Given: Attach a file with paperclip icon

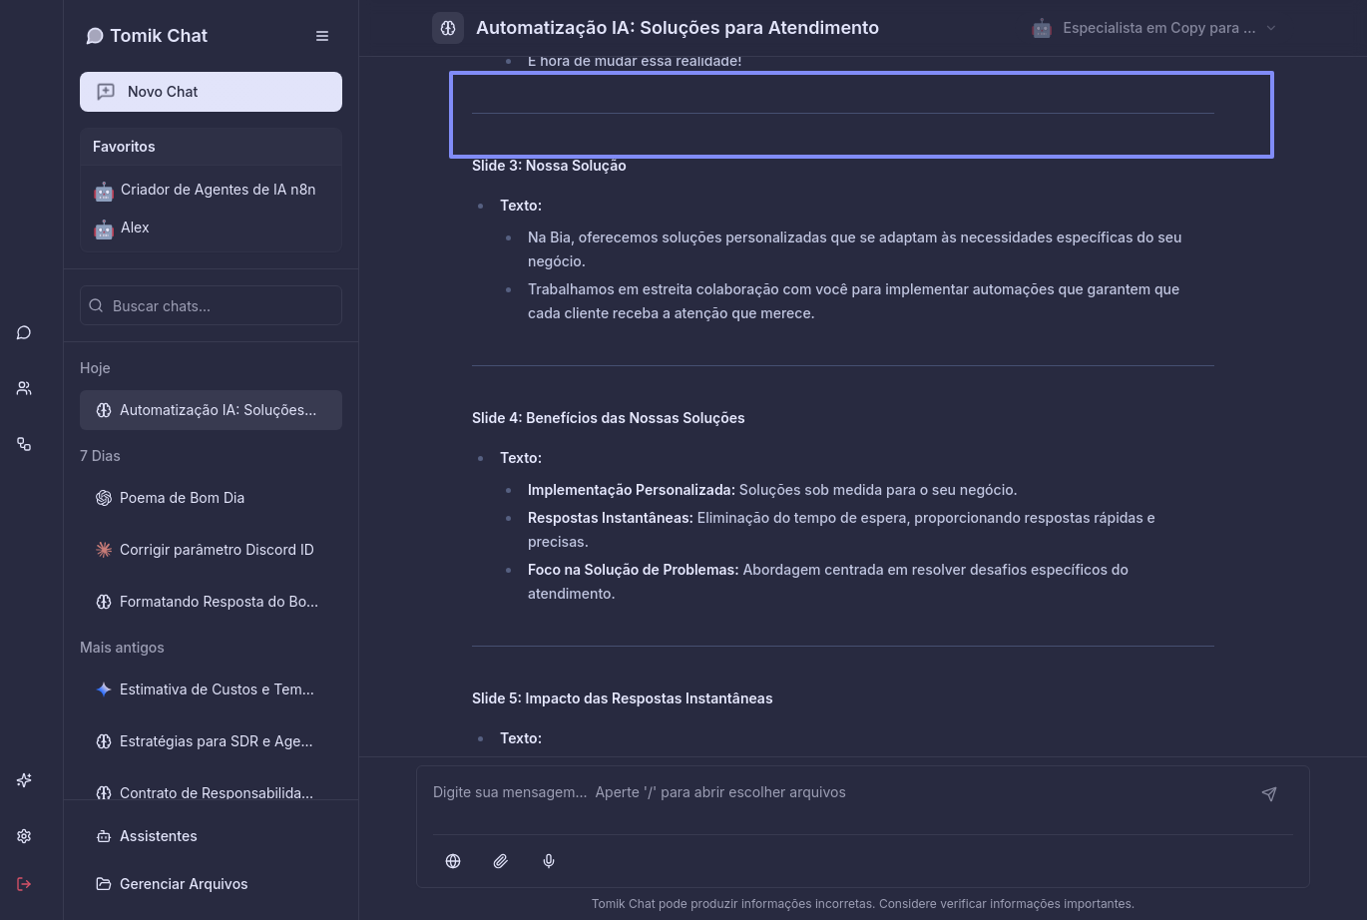Looking at the screenshot, I should pos(501,861).
